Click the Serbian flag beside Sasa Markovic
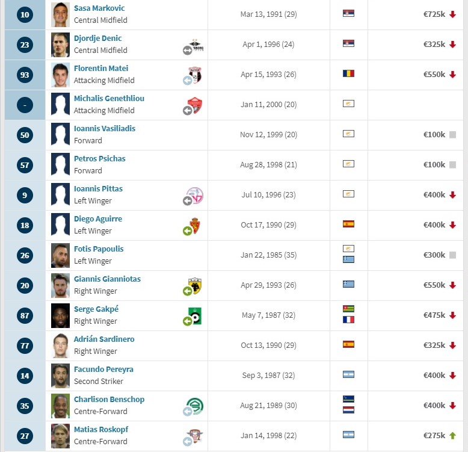 (348, 13)
